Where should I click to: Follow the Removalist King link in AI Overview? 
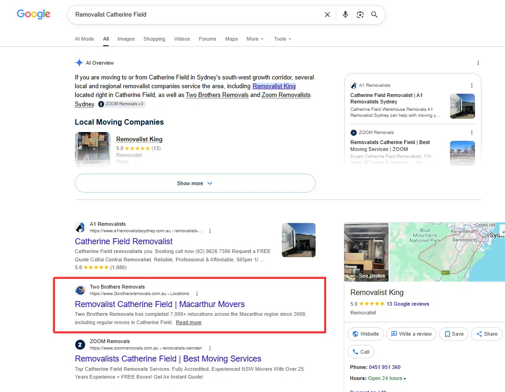[274, 86]
